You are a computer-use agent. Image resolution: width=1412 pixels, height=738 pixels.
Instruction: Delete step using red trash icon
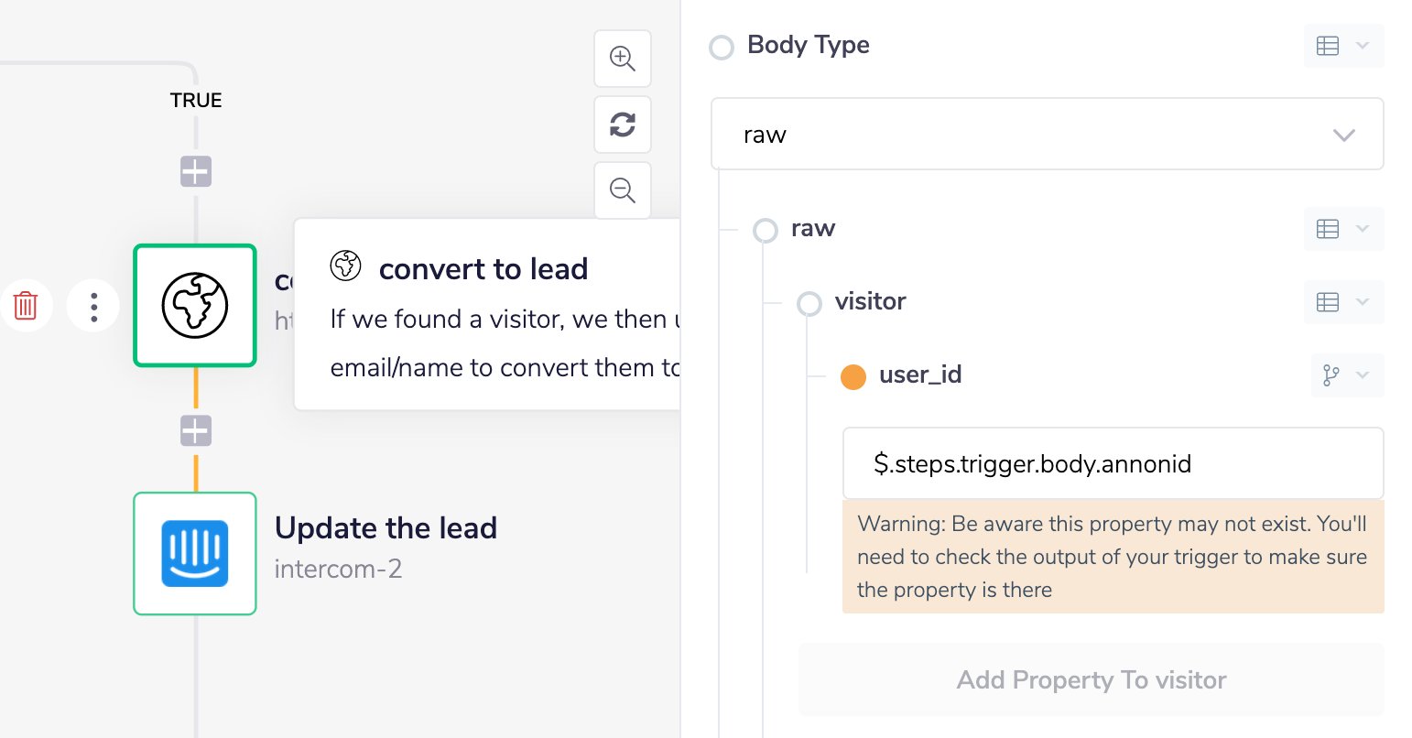(26, 306)
